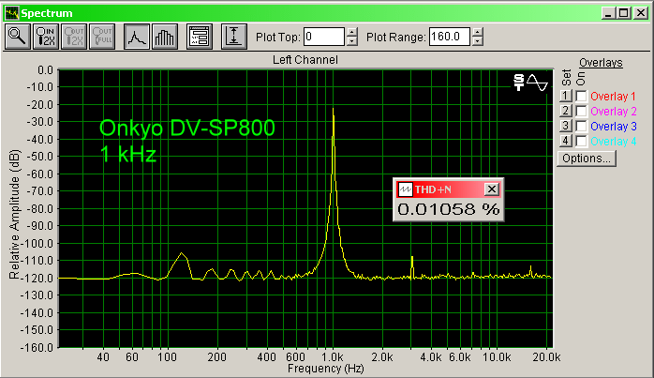This screenshot has height=378, width=654.
Task: Enable the Overlay 3 checkbox
Action: (x=582, y=126)
